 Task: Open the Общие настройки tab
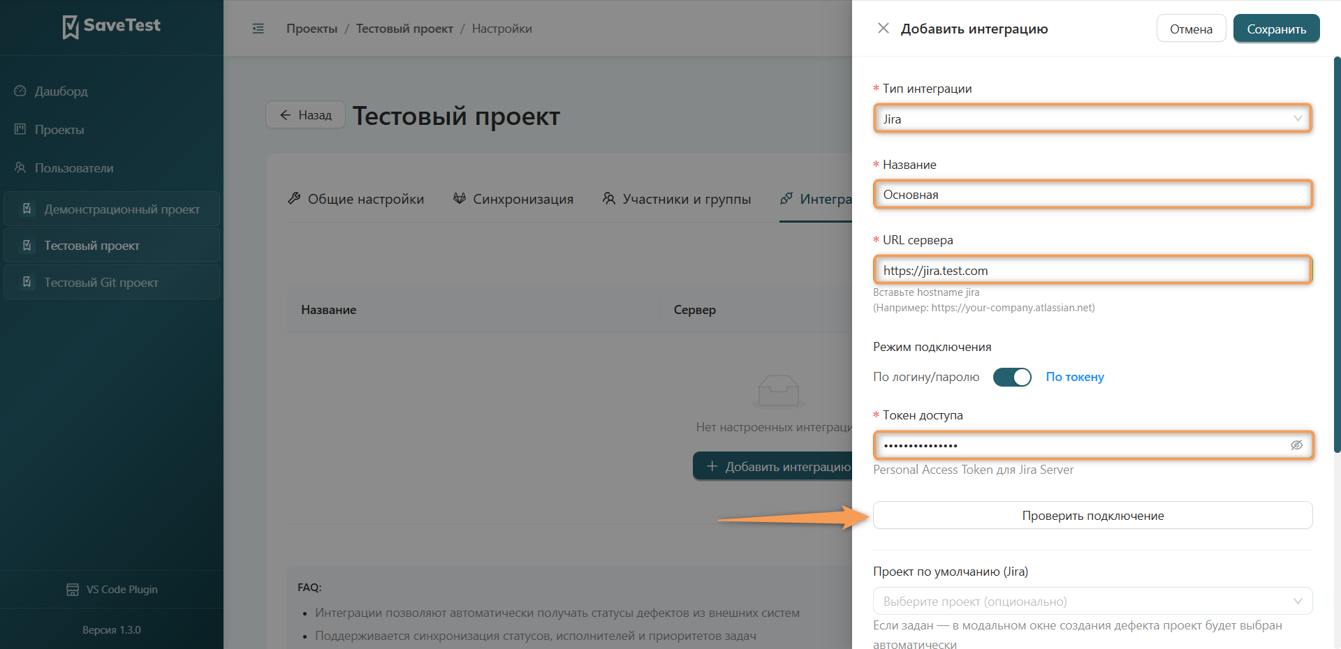[x=356, y=199]
